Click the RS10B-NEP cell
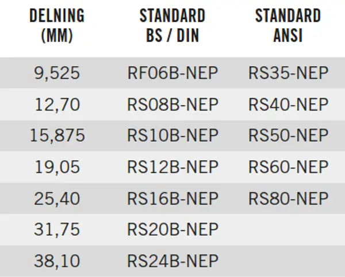Viewport: 345px width, 277px height. [172, 135]
